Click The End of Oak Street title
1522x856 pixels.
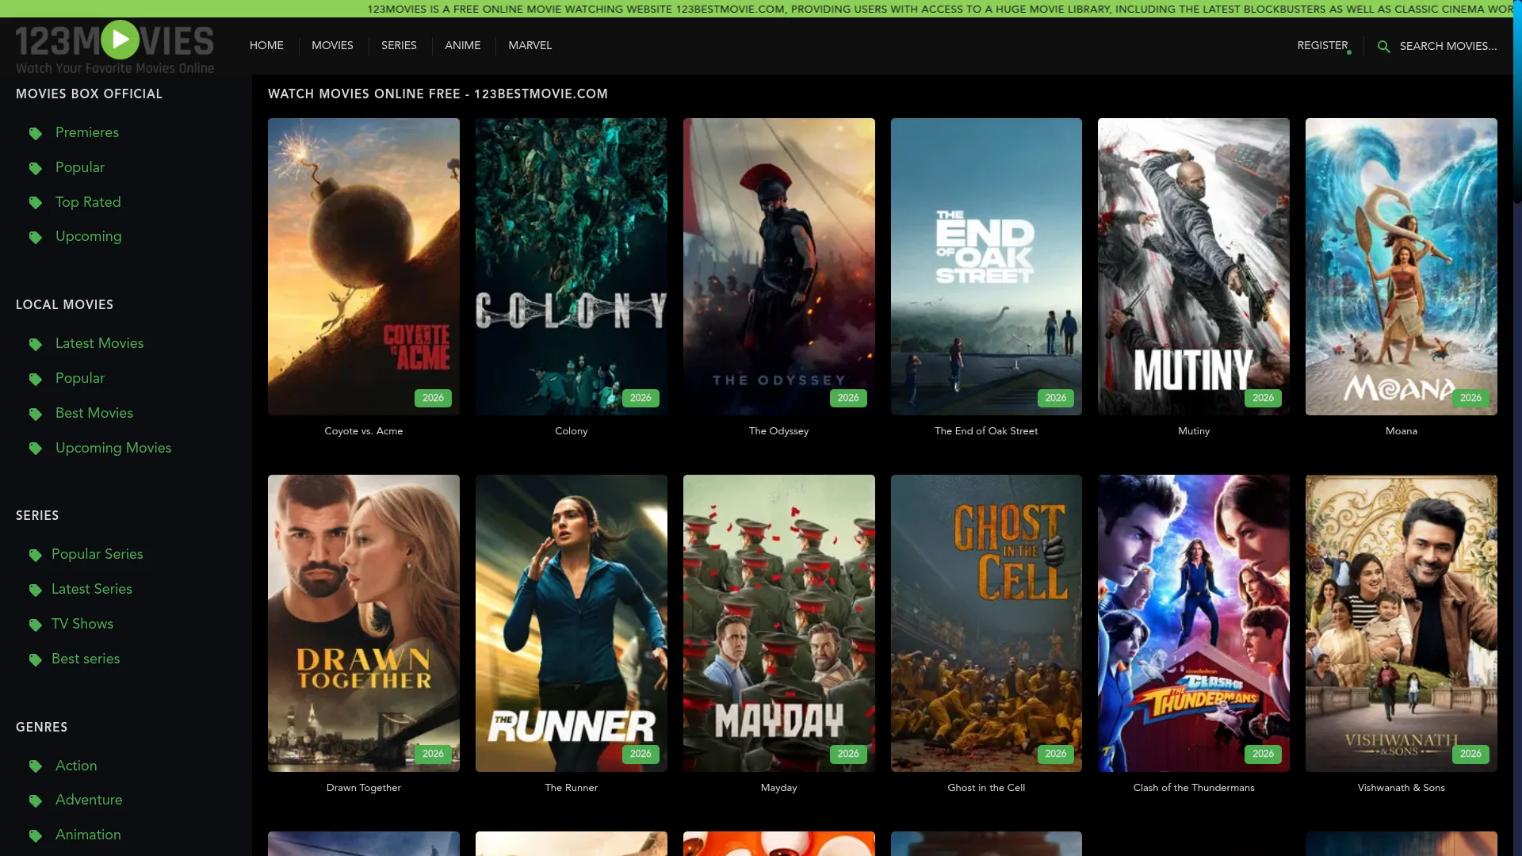986,431
